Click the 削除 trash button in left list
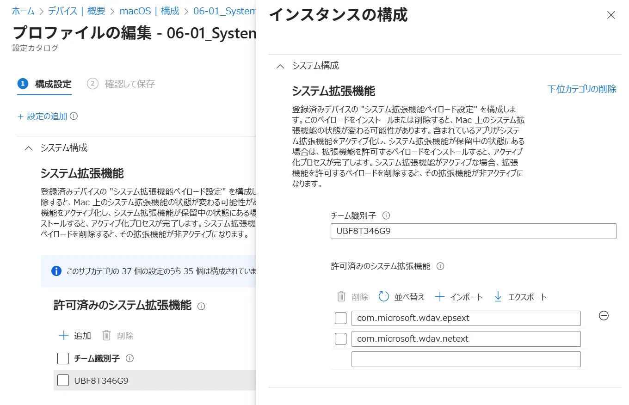 point(117,336)
